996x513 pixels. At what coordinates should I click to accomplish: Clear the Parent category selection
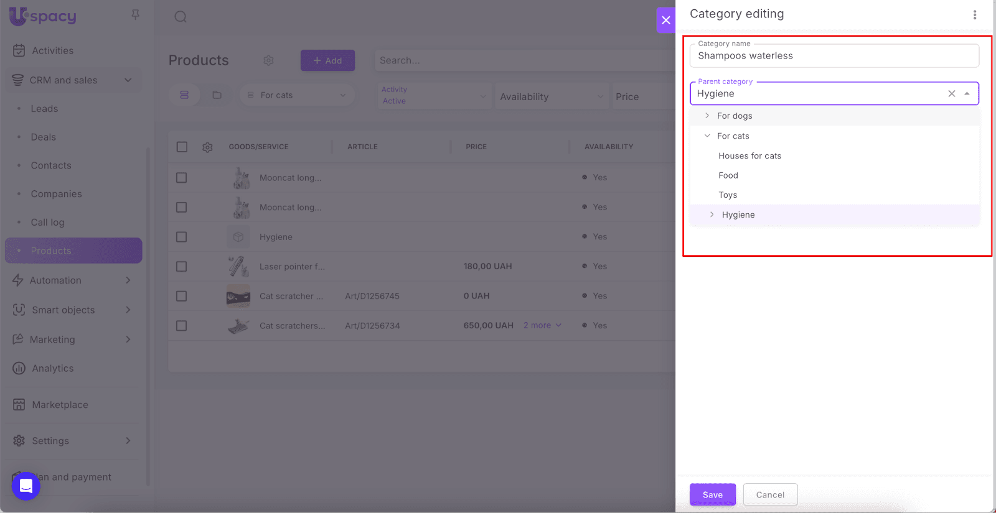click(951, 94)
